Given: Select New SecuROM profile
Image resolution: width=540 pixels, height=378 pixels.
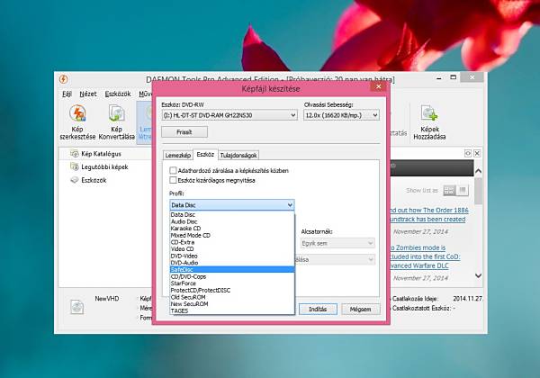Looking at the screenshot, I should (x=232, y=304).
